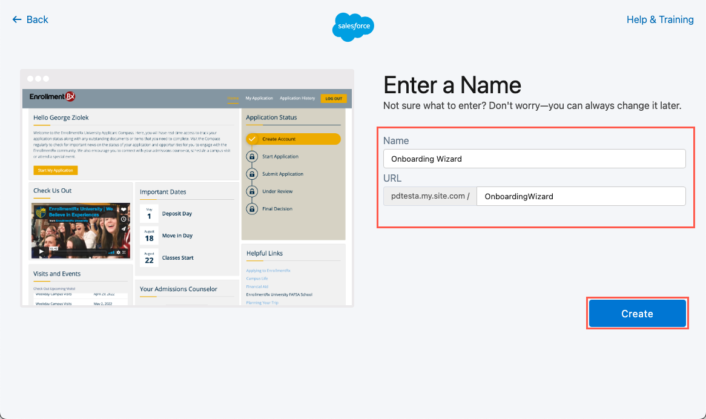
Task: Click the lock icon beside Submit Application
Action: pos(252,174)
